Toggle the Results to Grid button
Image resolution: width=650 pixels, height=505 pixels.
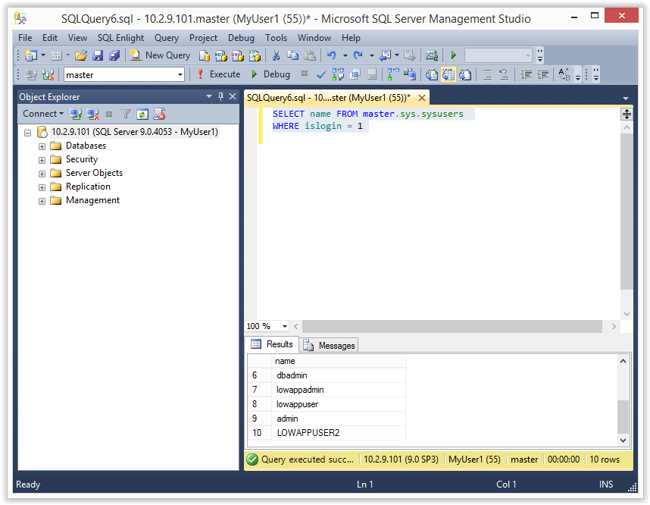point(448,75)
